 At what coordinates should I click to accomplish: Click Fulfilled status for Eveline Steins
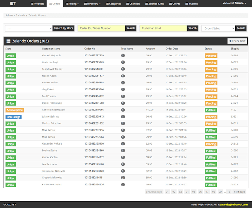[x=211, y=151]
